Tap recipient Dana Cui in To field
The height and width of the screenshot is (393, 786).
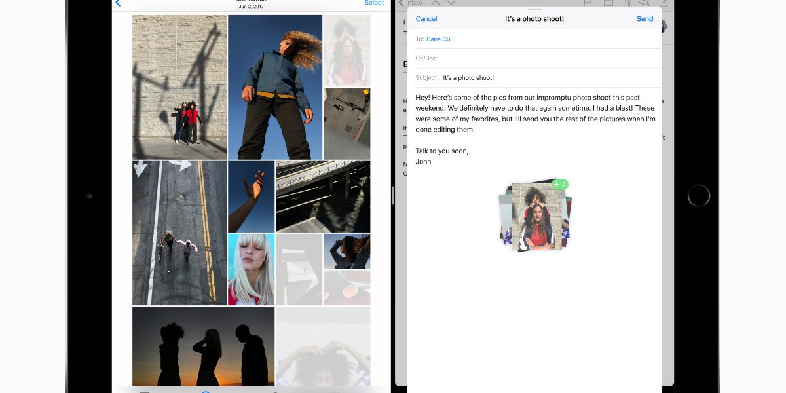[x=439, y=39]
